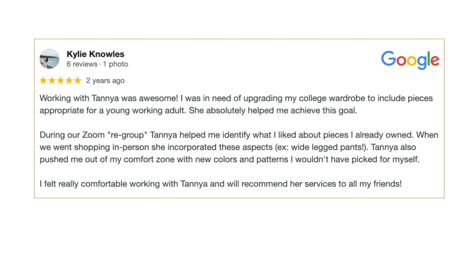
Task: Click the blue G in Google logo
Action: [x=389, y=59]
